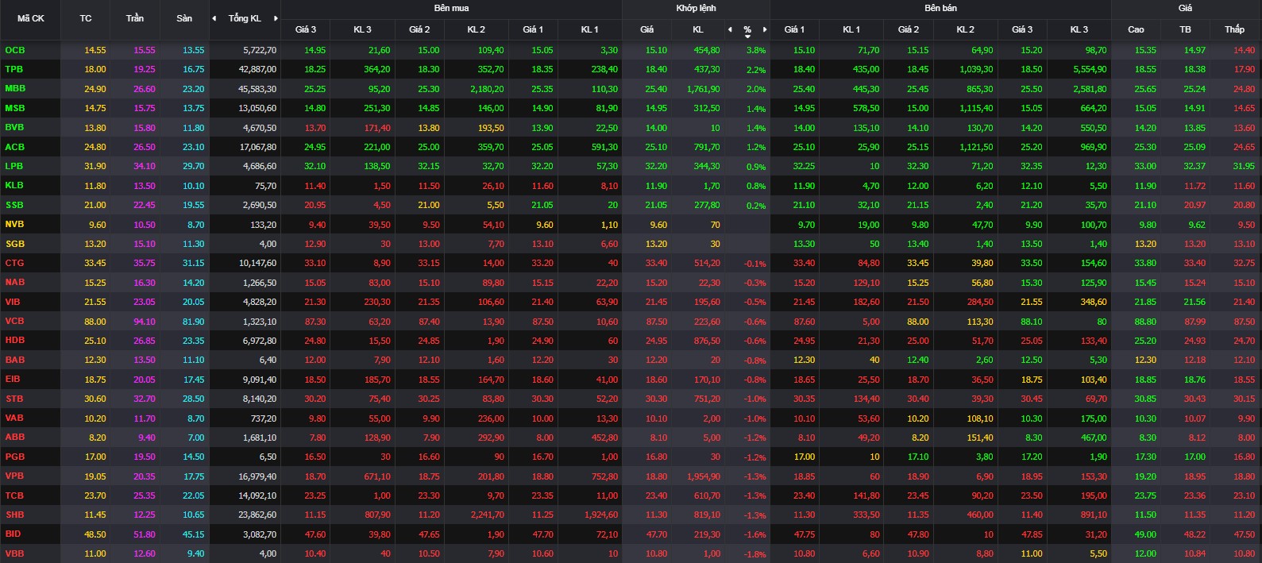Click CTG total volume 10,147,60
The image size is (1262, 563).
(257, 263)
